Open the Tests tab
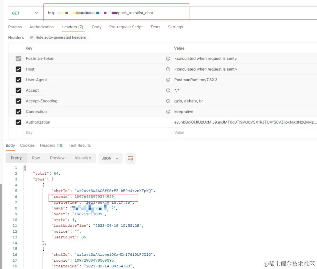The image size is (317, 269). 155,27
